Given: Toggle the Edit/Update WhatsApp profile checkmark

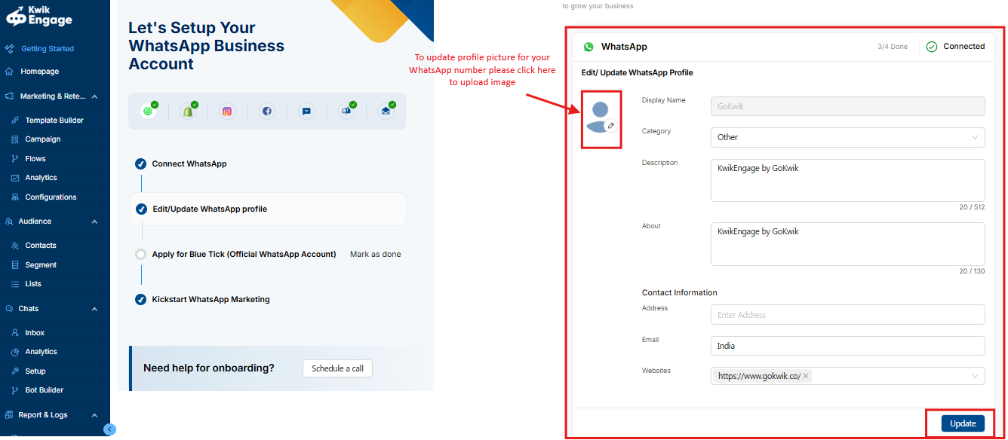Looking at the screenshot, I should pos(141,209).
